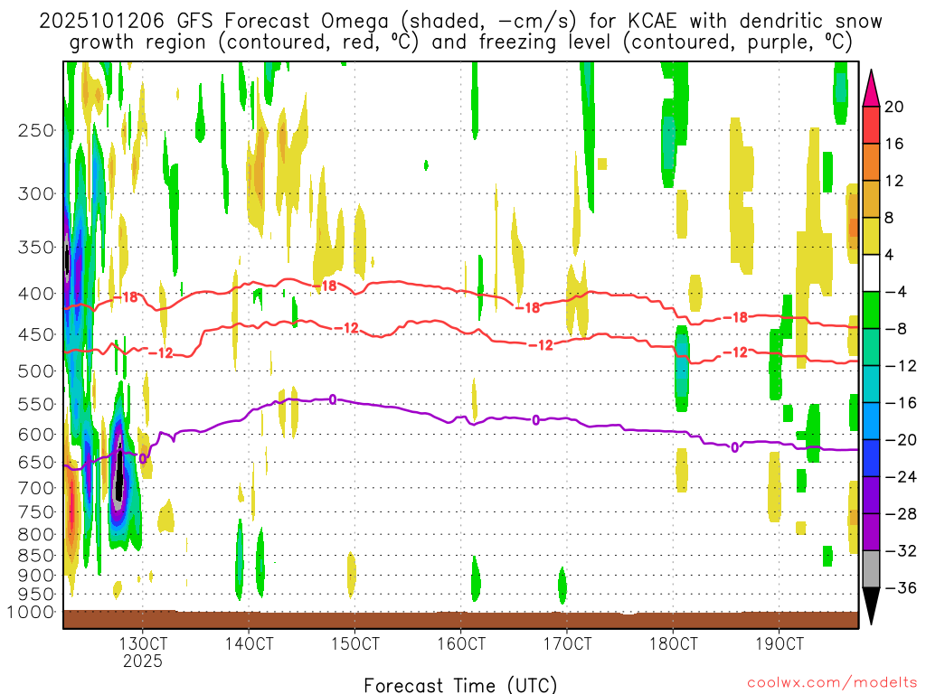Click the red -12 contour label near 150CT
Screen dimensions: 926x694
coord(346,328)
